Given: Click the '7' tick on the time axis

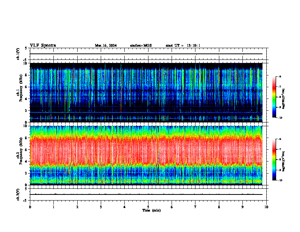Looking at the screenshot, I should coord(195,207).
